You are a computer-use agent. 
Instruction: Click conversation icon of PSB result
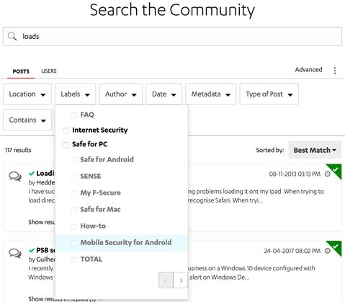pyautogui.click(x=15, y=253)
